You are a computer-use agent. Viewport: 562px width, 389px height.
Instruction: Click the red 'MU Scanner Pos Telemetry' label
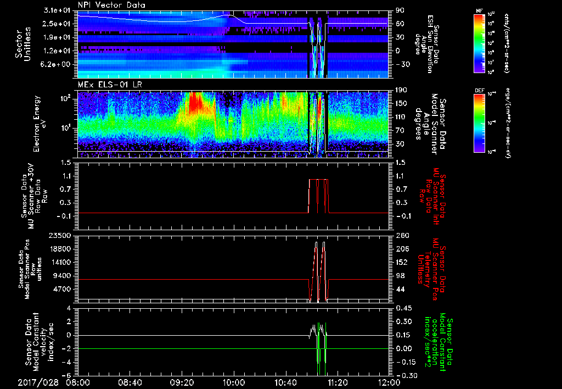[x=431, y=269]
